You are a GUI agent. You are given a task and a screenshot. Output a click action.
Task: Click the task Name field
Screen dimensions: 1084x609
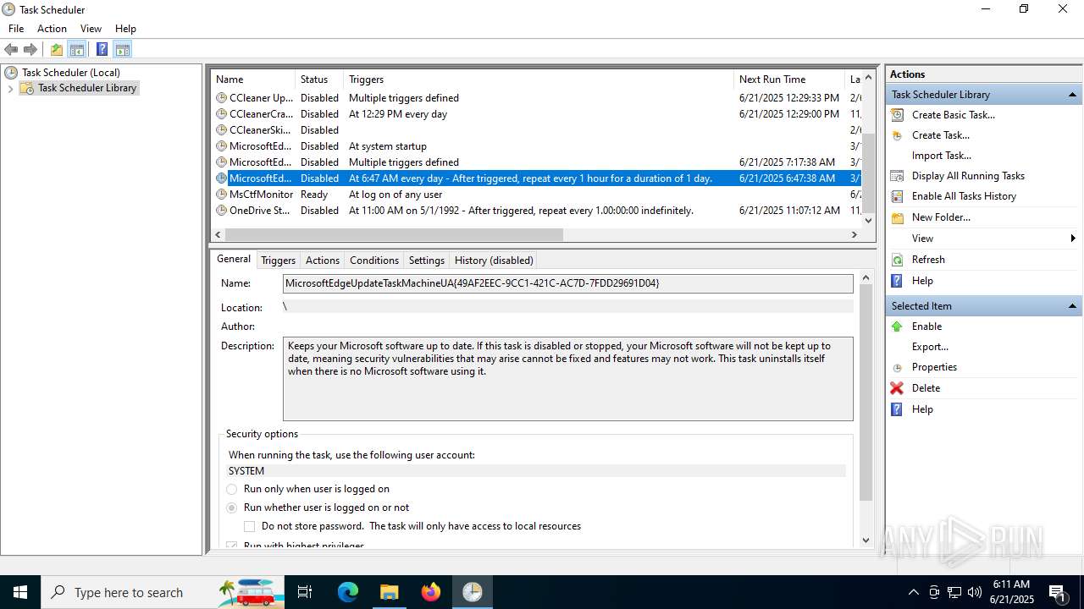click(x=568, y=283)
